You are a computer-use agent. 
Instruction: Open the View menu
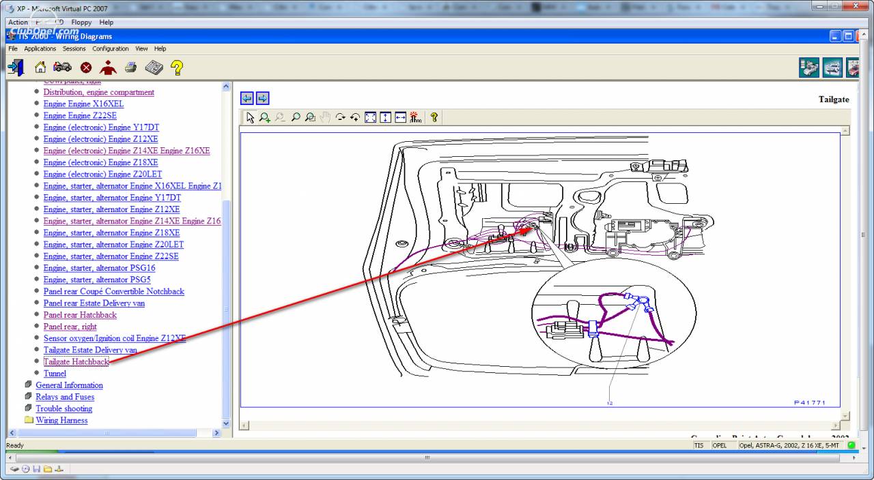point(141,48)
